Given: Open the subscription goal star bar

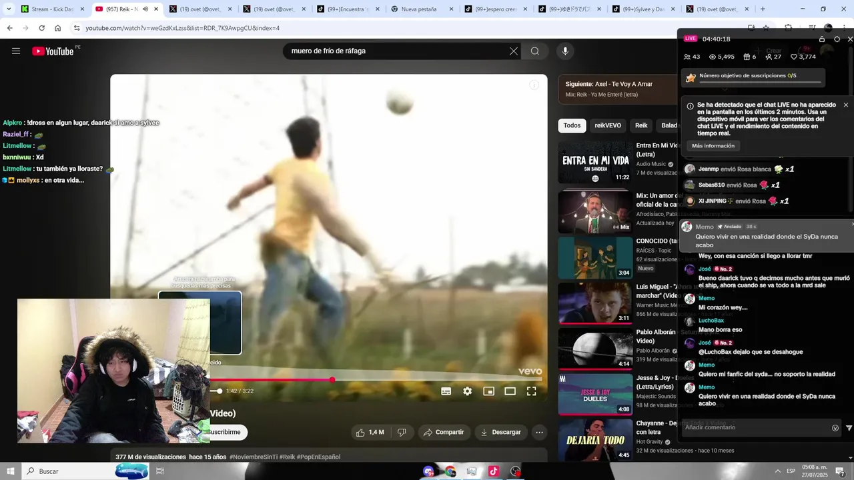Looking at the screenshot, I should point(753,78).
